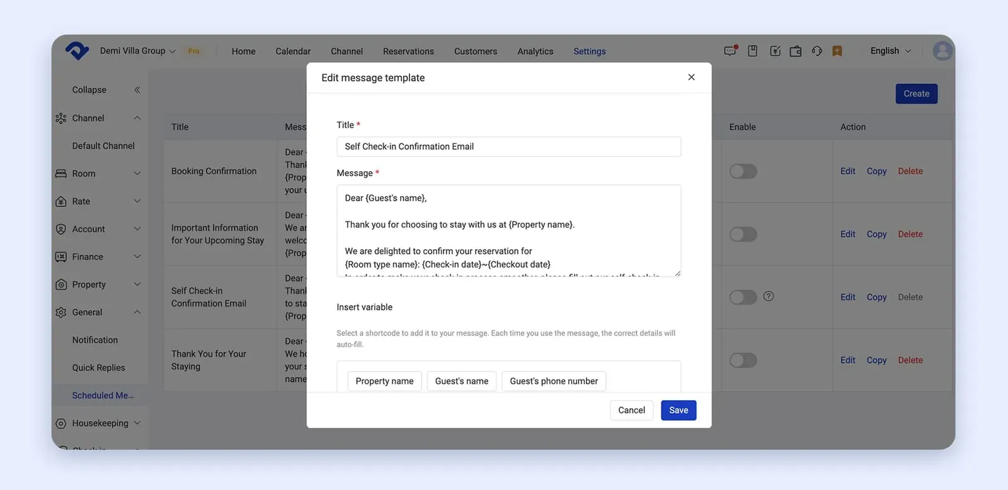Expand the Housekeeping section chevron

(137, 423)
